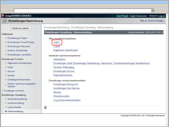Click the Präferenzen sidebar heading
Screen dimensions: 169x127
pos(7,34)
